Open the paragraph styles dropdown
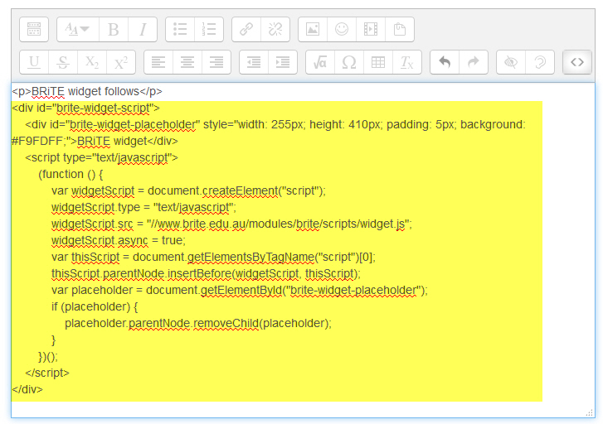 78,29
